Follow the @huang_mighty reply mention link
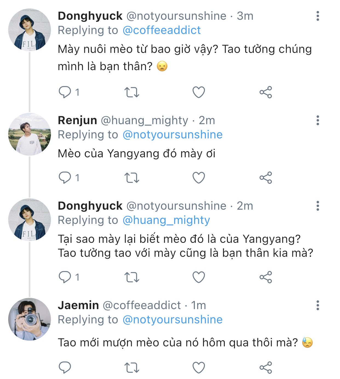 tap(166, 220)
